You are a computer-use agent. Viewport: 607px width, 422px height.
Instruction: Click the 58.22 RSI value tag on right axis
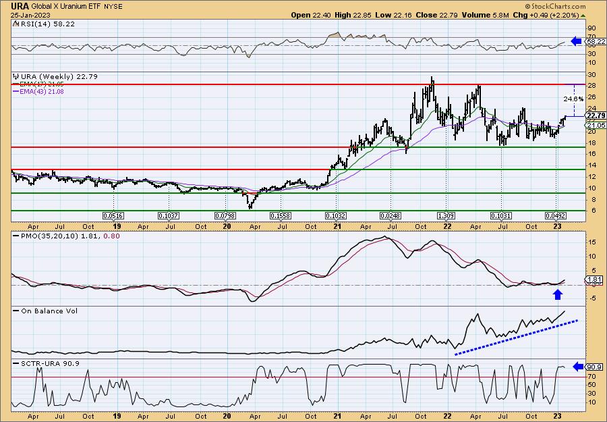[x=596, y=41]
